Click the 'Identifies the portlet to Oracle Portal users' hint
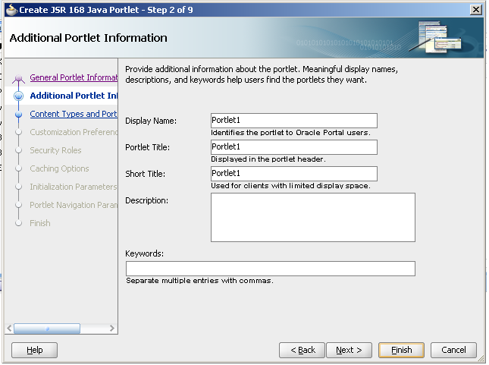Screen dimensions: 489x365 [x=290, y=133]
